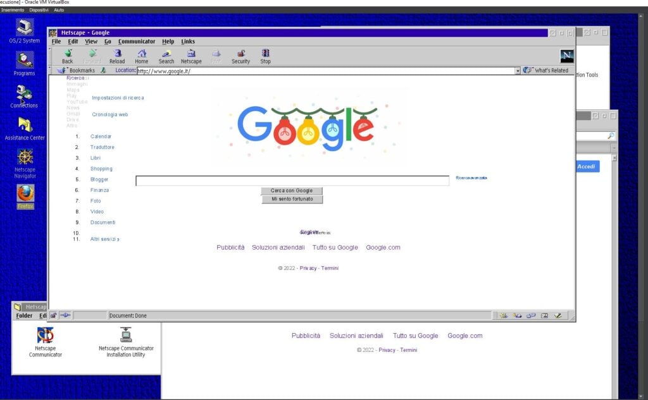Click the magnifier search icon in background window
Screen dimensions: 648x400
coord(611,136)
